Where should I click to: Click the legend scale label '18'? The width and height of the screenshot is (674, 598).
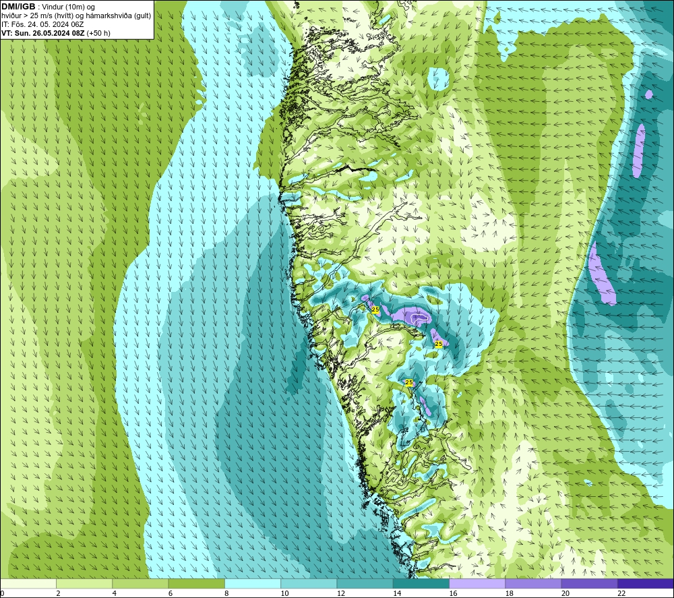pyautogui.click(x=510, y=594)
